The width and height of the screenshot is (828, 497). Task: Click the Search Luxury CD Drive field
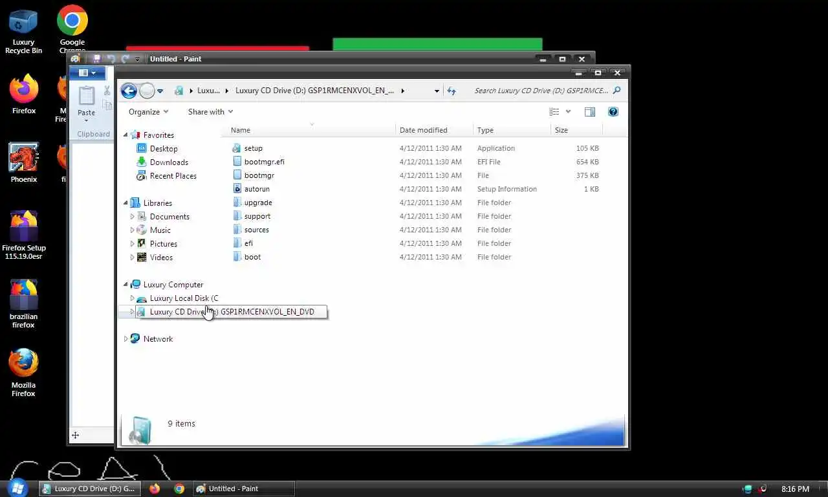(541, 91)
